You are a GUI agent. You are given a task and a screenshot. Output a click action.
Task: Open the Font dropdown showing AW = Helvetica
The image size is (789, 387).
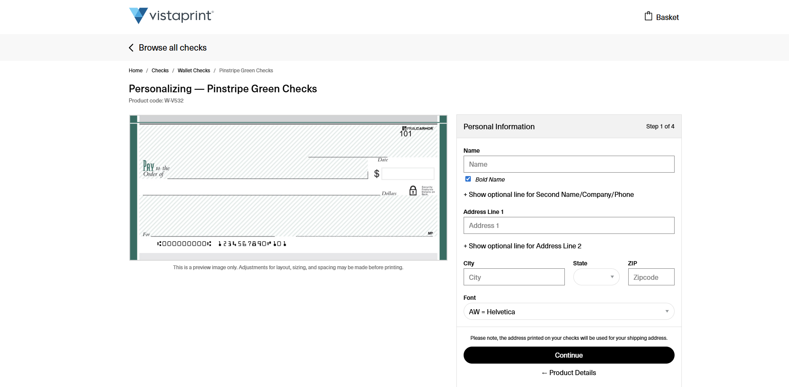tap(569, 311)
